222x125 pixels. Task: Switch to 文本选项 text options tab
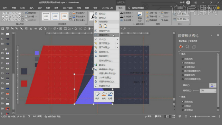(x=193, y=41)
